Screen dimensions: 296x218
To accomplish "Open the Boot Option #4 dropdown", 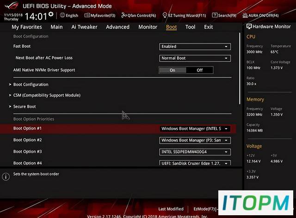I will (195, 163).
